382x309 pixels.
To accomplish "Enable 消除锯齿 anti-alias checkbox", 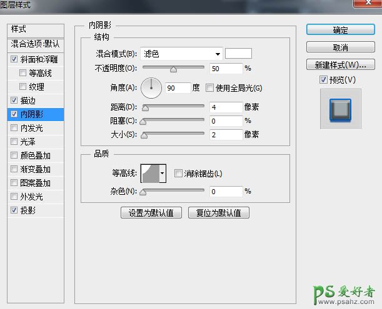I will (178, 174).
